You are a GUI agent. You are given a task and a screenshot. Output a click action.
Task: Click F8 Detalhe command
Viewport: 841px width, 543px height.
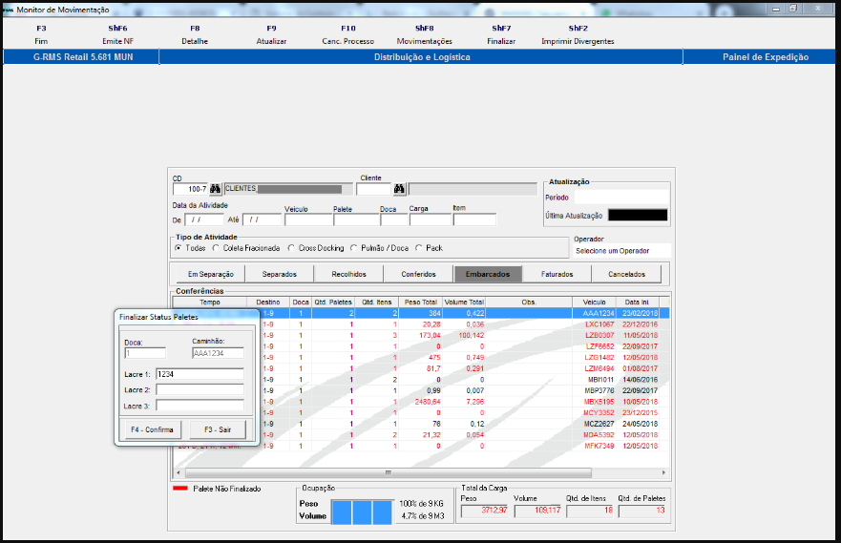click(x=195, y=35)
